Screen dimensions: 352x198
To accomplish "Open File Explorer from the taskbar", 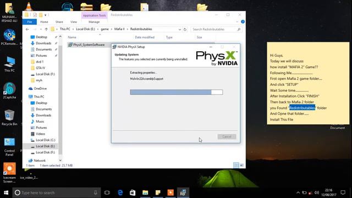I will pyautogui.click(x=145, y=193).
